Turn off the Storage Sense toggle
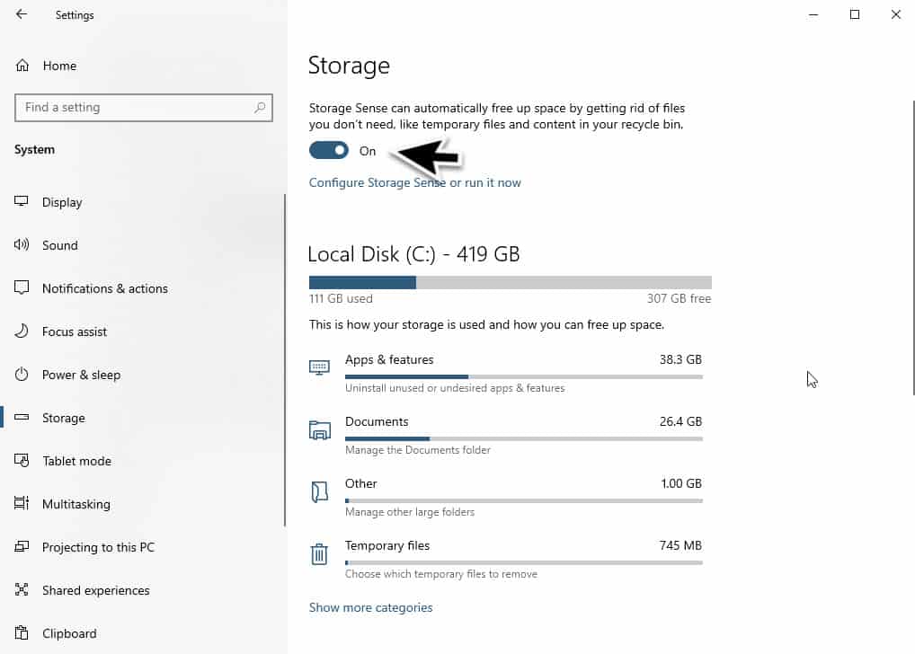915x654 pixels. pyautogui.click(x=328, y=150)
